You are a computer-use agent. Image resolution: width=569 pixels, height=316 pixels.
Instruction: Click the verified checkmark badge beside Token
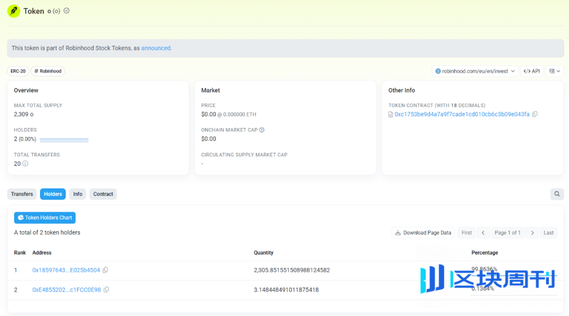[66, 11]
